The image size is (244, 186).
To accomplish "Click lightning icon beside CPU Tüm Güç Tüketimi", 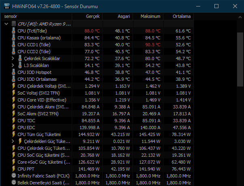I will (14, 134).
